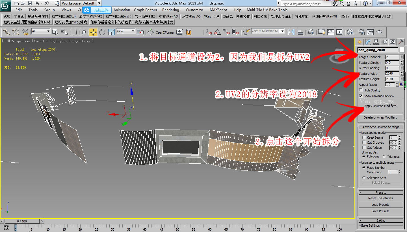Click Reset To Defaults
The image size is (407, 232).
[380, 198]
